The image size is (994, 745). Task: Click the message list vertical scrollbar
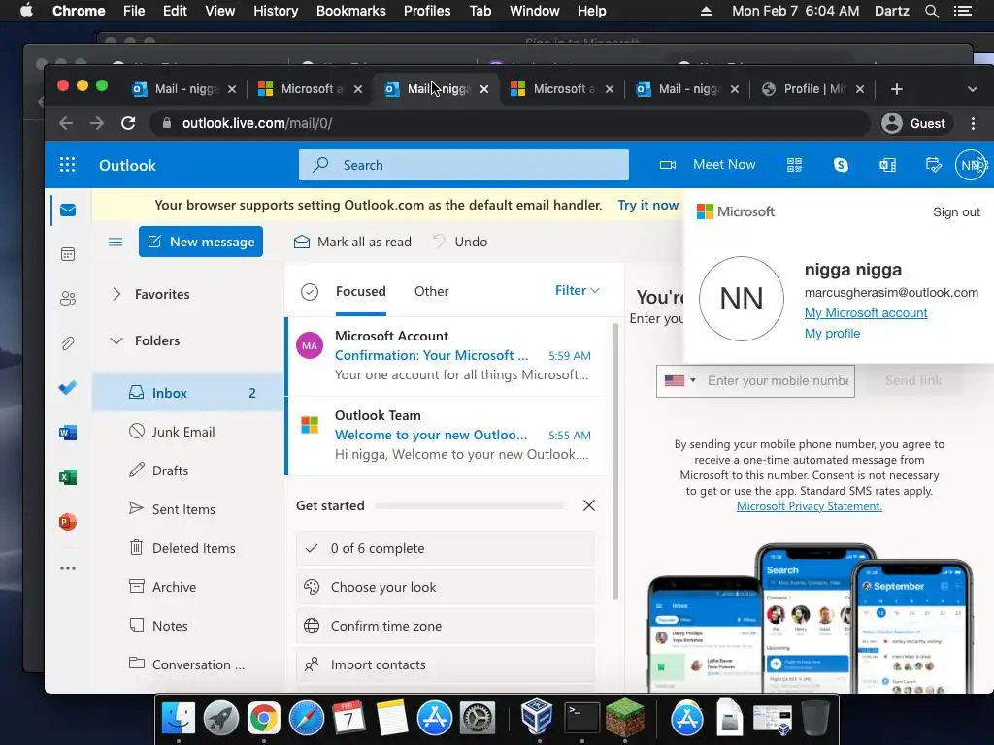point(614,462)
